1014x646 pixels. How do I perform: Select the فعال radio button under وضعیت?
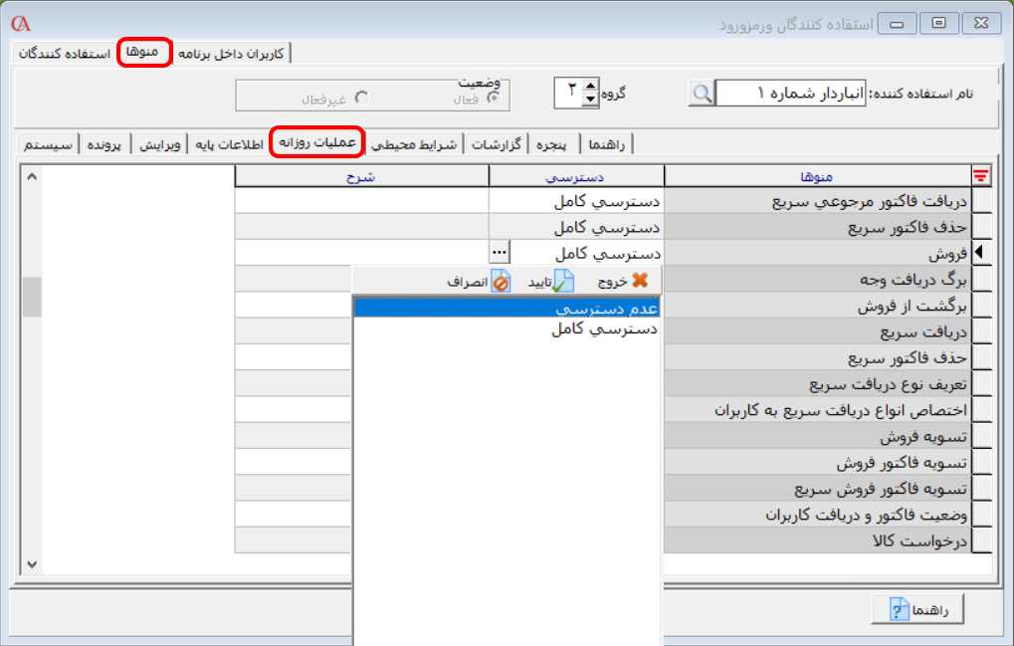493,97
